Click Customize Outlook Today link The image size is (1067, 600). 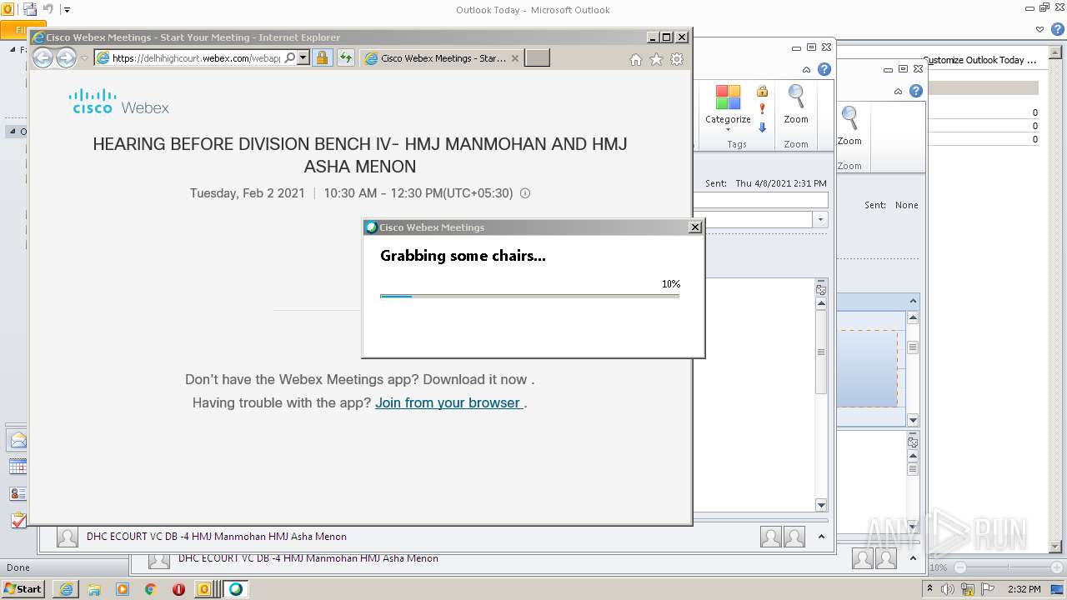(x=979, y=60)
